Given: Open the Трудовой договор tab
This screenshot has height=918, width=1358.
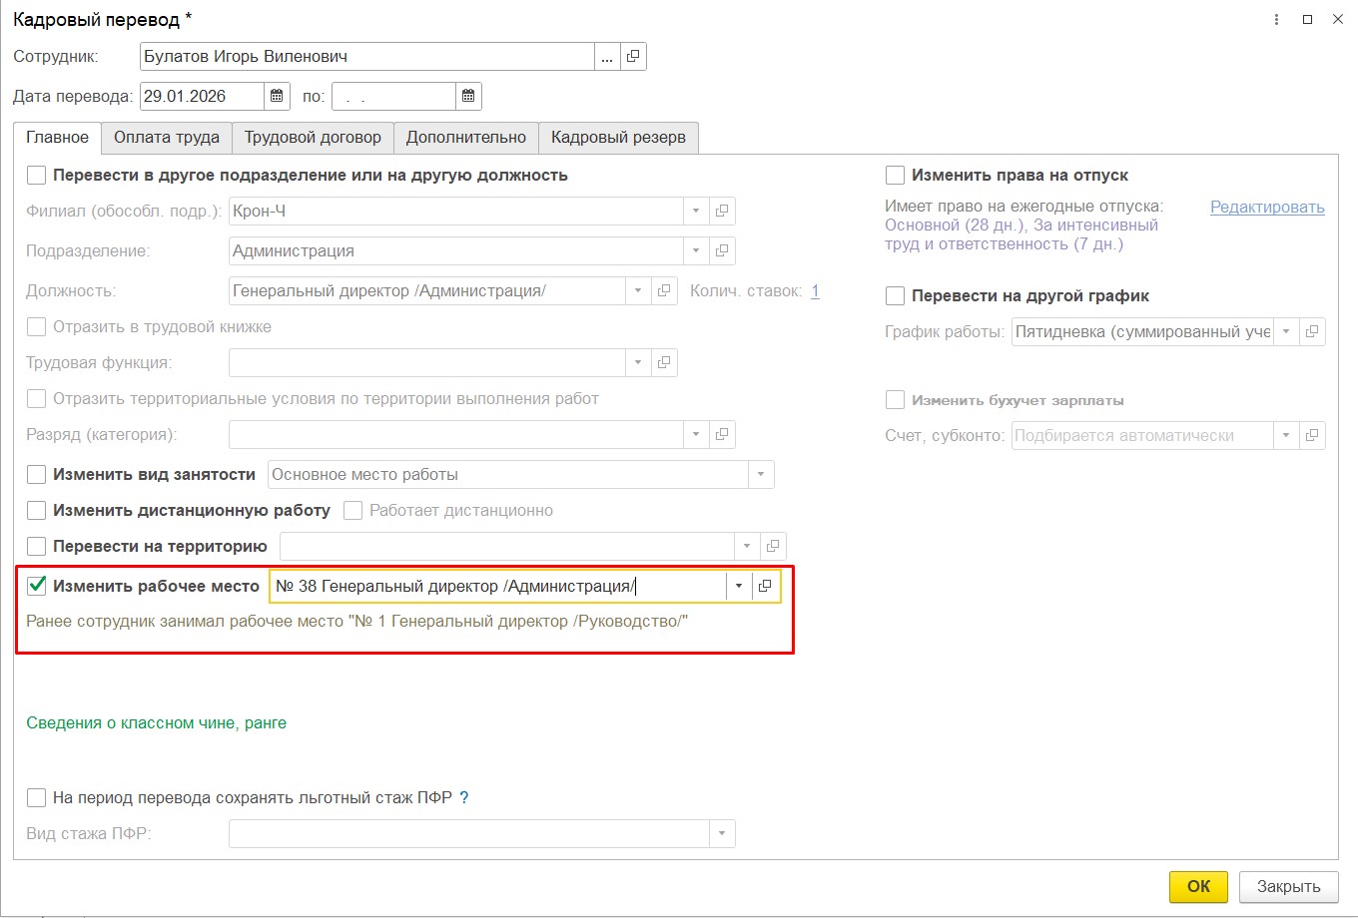Looking at the screenshot, I should tap(313, 138).
